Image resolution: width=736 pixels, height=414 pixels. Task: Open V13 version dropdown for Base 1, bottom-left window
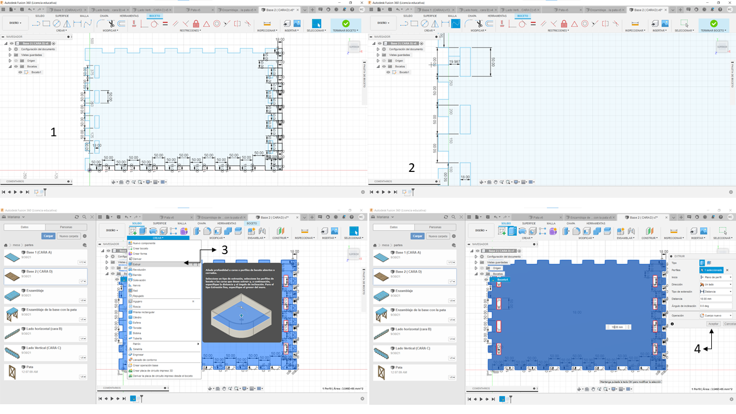[82, 262]
